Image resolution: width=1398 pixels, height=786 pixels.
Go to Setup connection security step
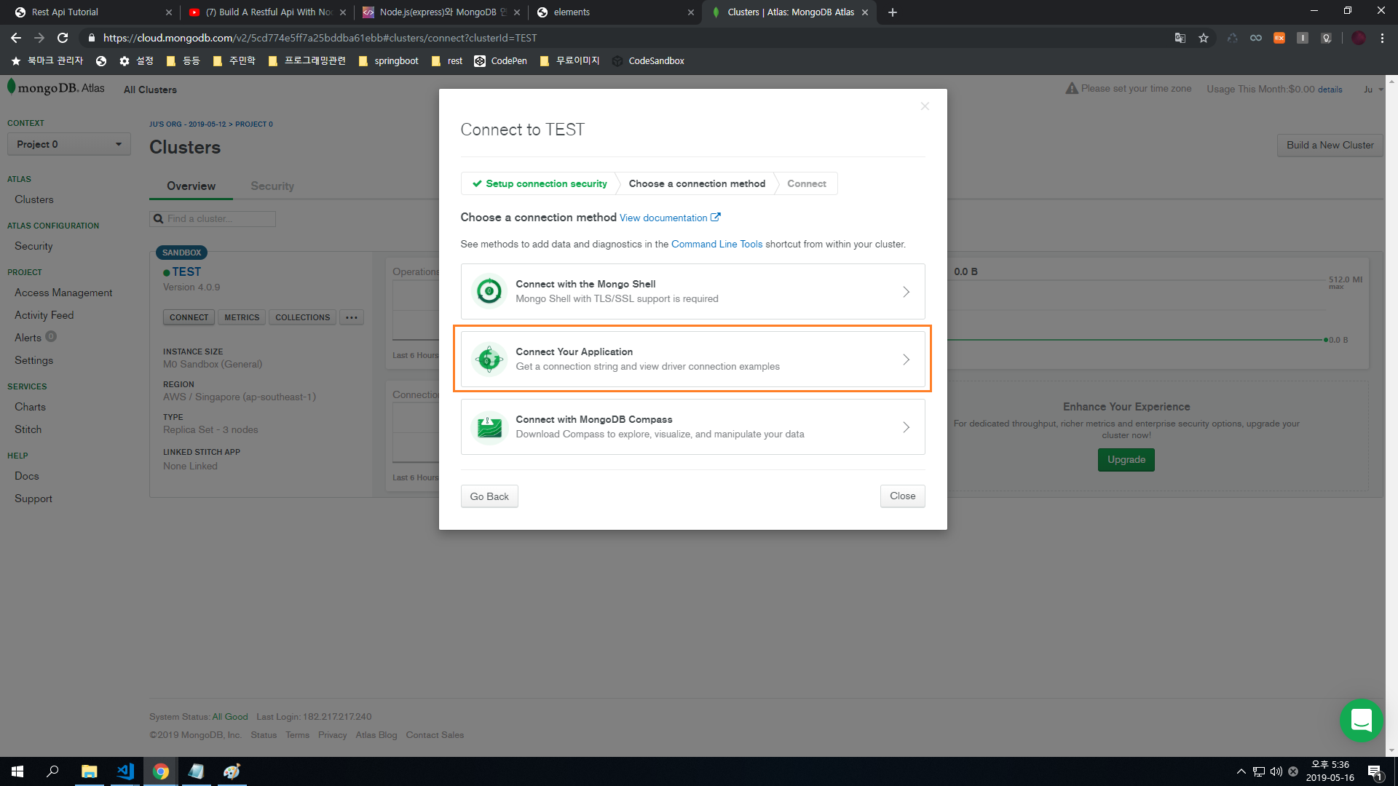[540, 183]
